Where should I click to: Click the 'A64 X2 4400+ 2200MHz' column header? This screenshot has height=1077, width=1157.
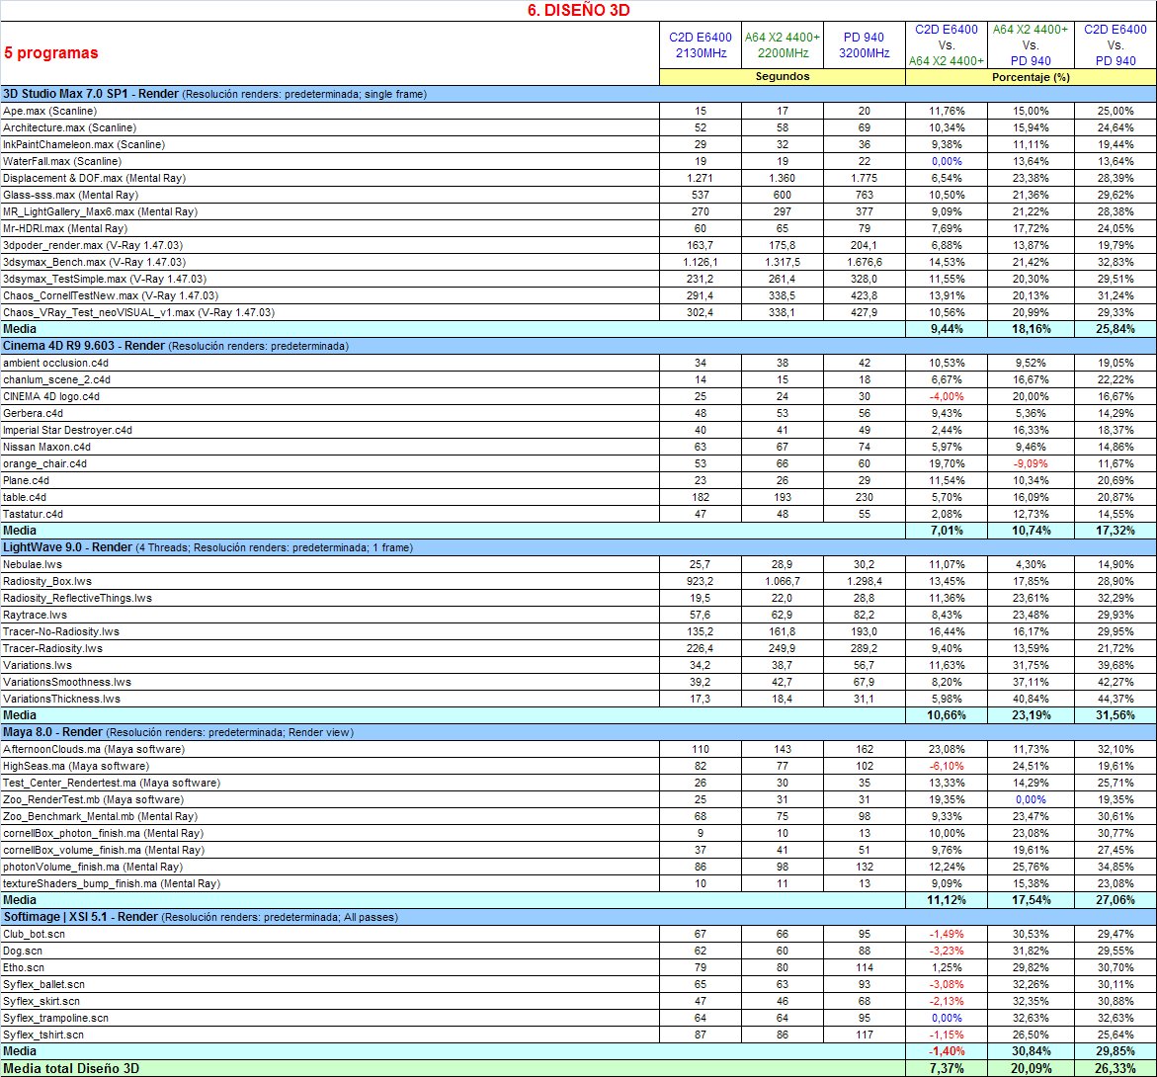pos(783,45)
